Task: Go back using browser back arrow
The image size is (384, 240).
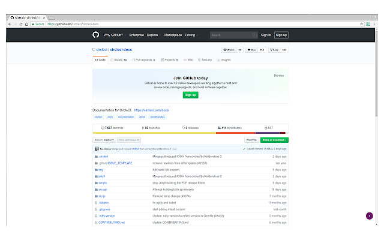Action: pyautogui.click(x=10, y=24)
